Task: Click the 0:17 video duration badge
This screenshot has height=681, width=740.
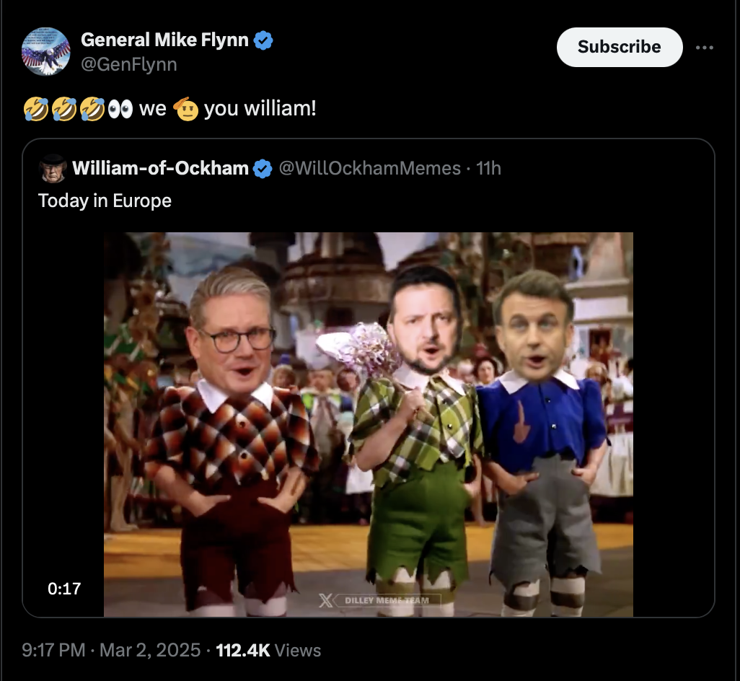Action: pyautogui.click(x=64, y=589)
